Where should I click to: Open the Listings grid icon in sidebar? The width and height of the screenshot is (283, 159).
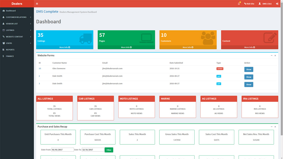coord(3,30)
